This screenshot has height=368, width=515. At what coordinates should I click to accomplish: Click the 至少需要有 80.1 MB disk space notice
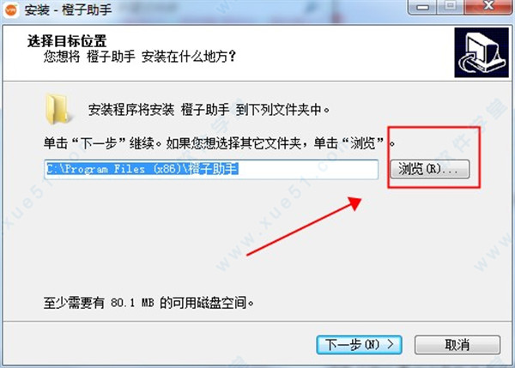148,302
